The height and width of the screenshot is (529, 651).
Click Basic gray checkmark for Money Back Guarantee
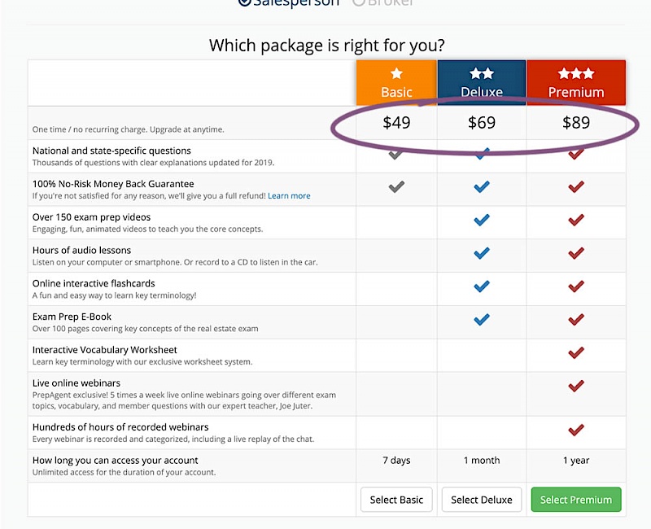pos(396,187)
